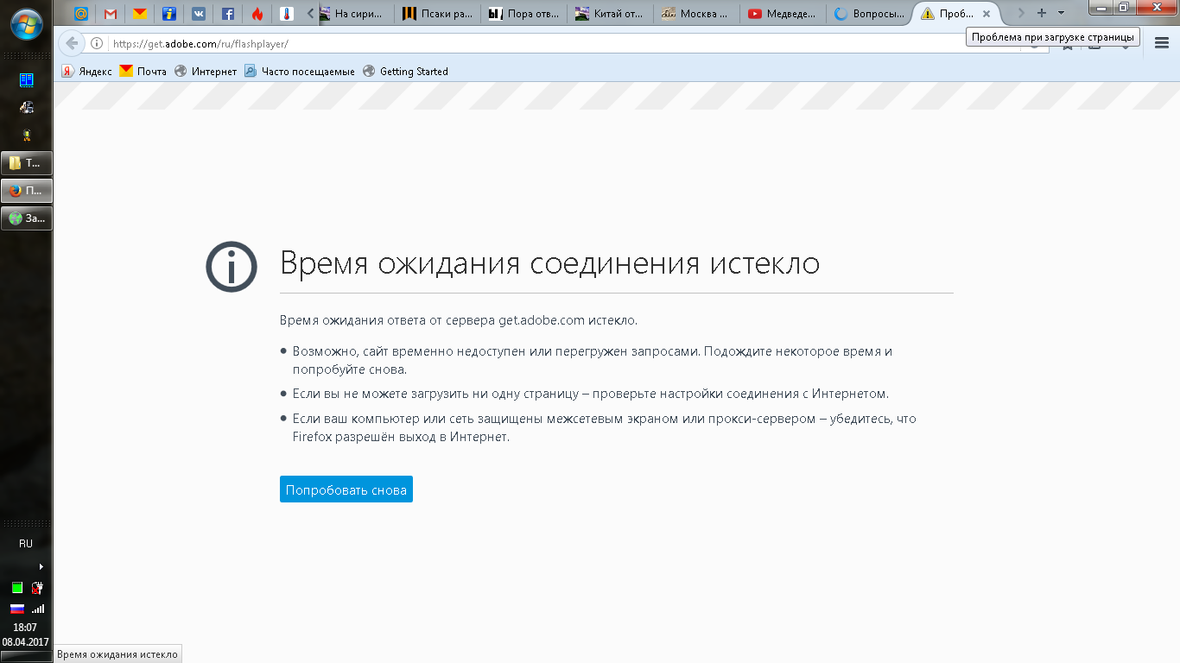1180x663 pixels.
Task: Open the Firefox hamburger menu
Action: click(1161, 43)
